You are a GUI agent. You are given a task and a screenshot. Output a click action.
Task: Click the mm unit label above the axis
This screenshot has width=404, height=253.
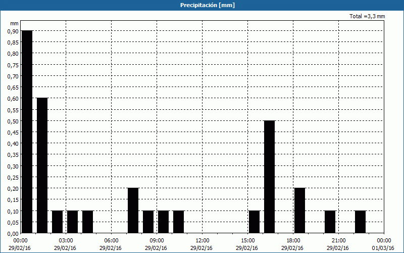(15, 24)
